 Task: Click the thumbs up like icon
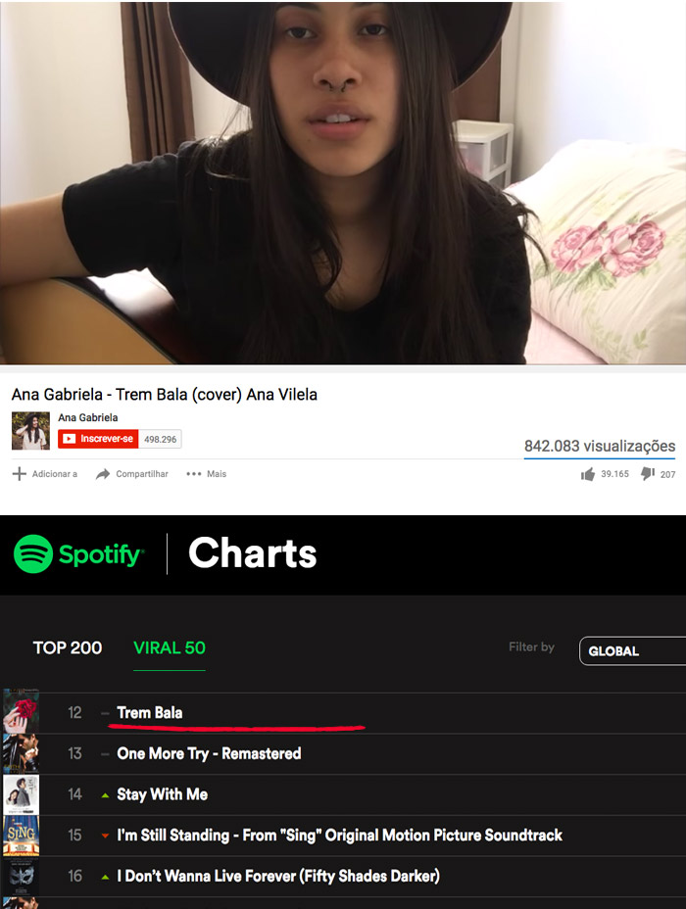point(587,474)
